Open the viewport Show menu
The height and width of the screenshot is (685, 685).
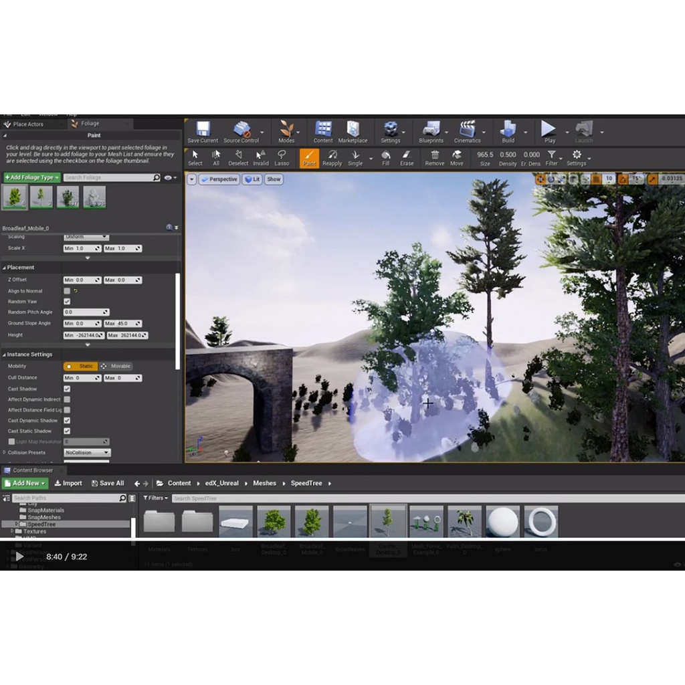coord(274,179)
